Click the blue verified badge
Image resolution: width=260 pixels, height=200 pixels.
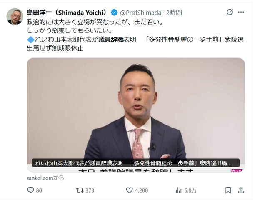coord(114,12)
